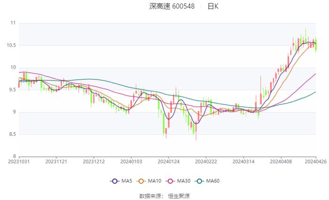Click the 20240103 x-axis date label
The height and width of the screenshot is (200, 329).
[131, 162]
